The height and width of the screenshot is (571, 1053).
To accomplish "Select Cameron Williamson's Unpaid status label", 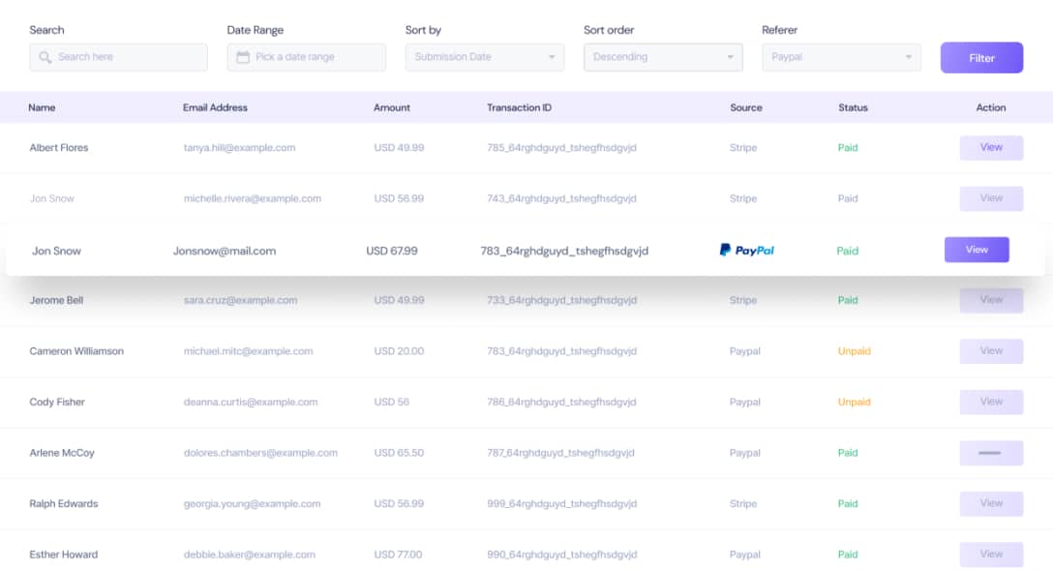I will (x=854, y=351).
